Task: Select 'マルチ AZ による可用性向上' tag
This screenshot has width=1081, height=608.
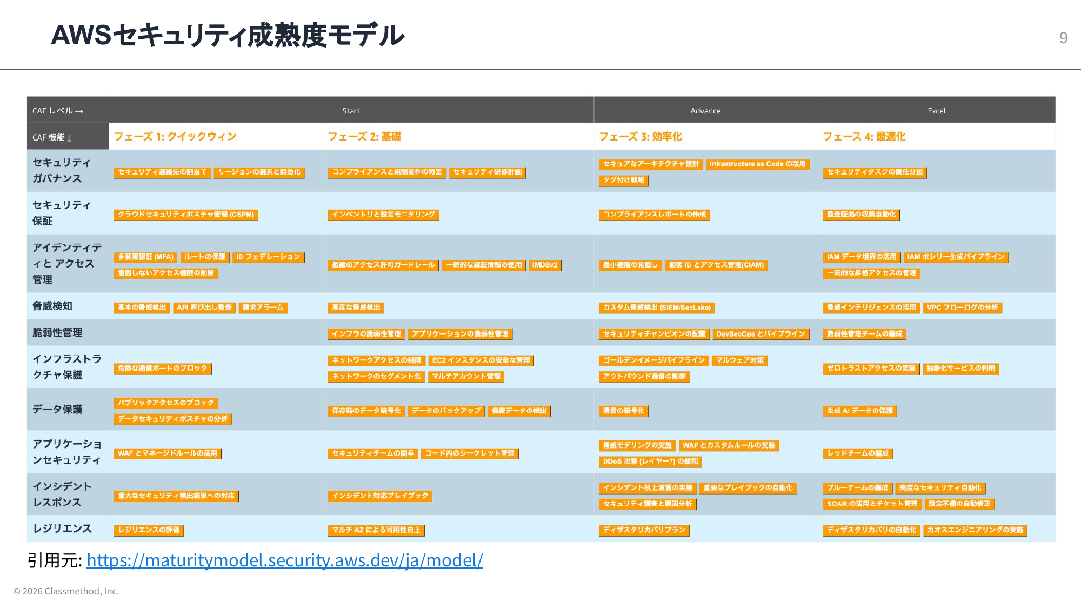Action: 376,530
